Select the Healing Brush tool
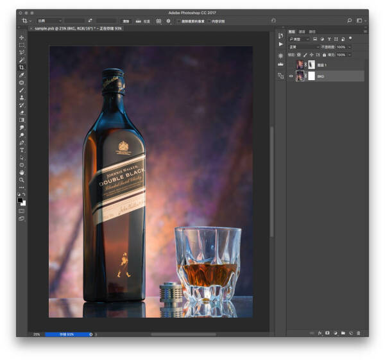 [x=22, y=83]
